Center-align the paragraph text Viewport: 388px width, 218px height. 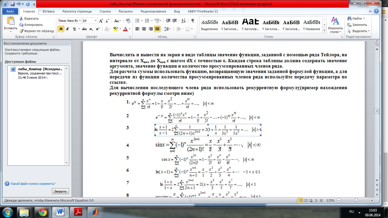click(144, 29)
